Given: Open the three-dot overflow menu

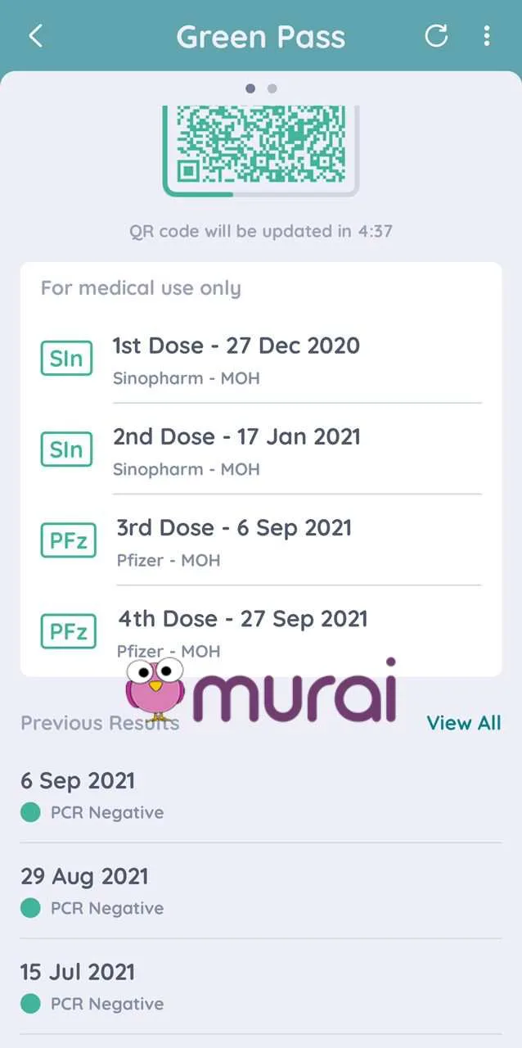Looking at the screenshot, I should coord(487,36).
